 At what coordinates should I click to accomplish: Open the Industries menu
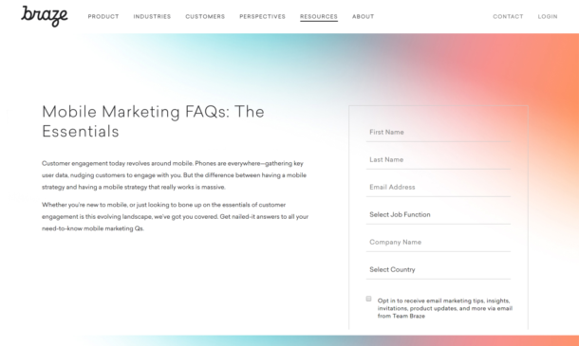(152, 17)
